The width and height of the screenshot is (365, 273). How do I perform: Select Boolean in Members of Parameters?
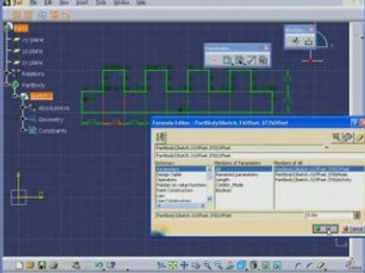coord(224,190)
